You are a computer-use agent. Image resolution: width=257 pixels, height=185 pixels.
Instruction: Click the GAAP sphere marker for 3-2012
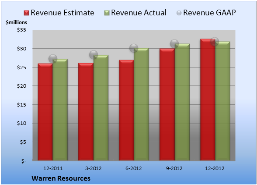tap(94, 55)
